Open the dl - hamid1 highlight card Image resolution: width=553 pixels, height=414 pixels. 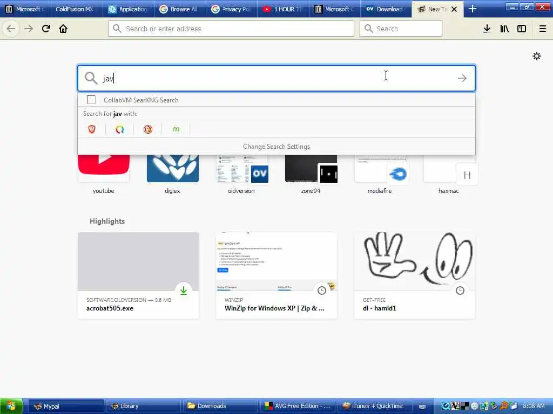(x=415, y=275)
